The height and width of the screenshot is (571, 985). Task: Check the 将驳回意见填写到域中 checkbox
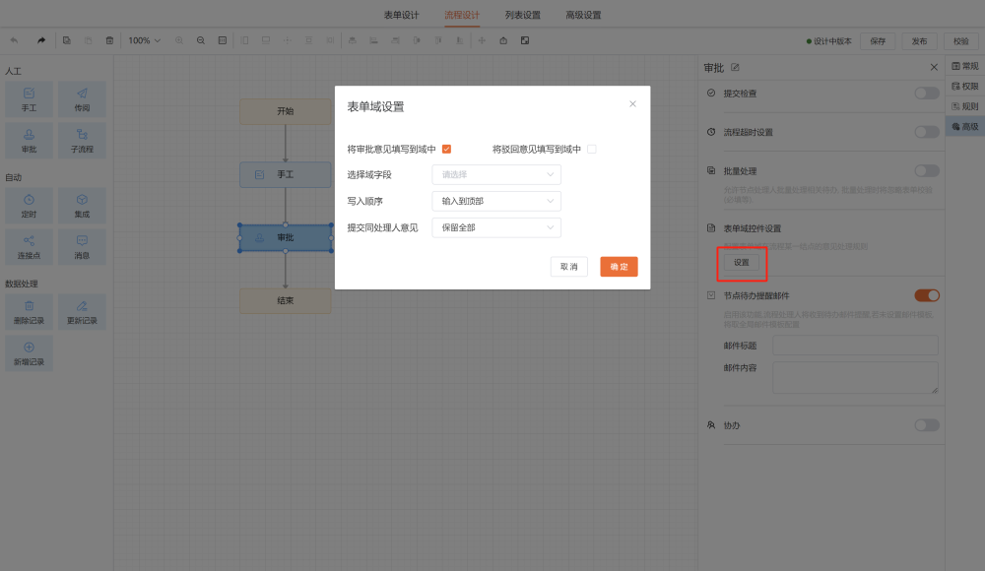[x=592, y=150]
